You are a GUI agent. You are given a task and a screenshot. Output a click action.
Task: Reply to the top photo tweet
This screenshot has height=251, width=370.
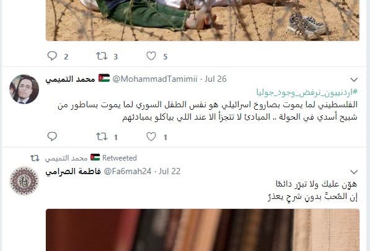pyautogui.click(x=52, y=56)
